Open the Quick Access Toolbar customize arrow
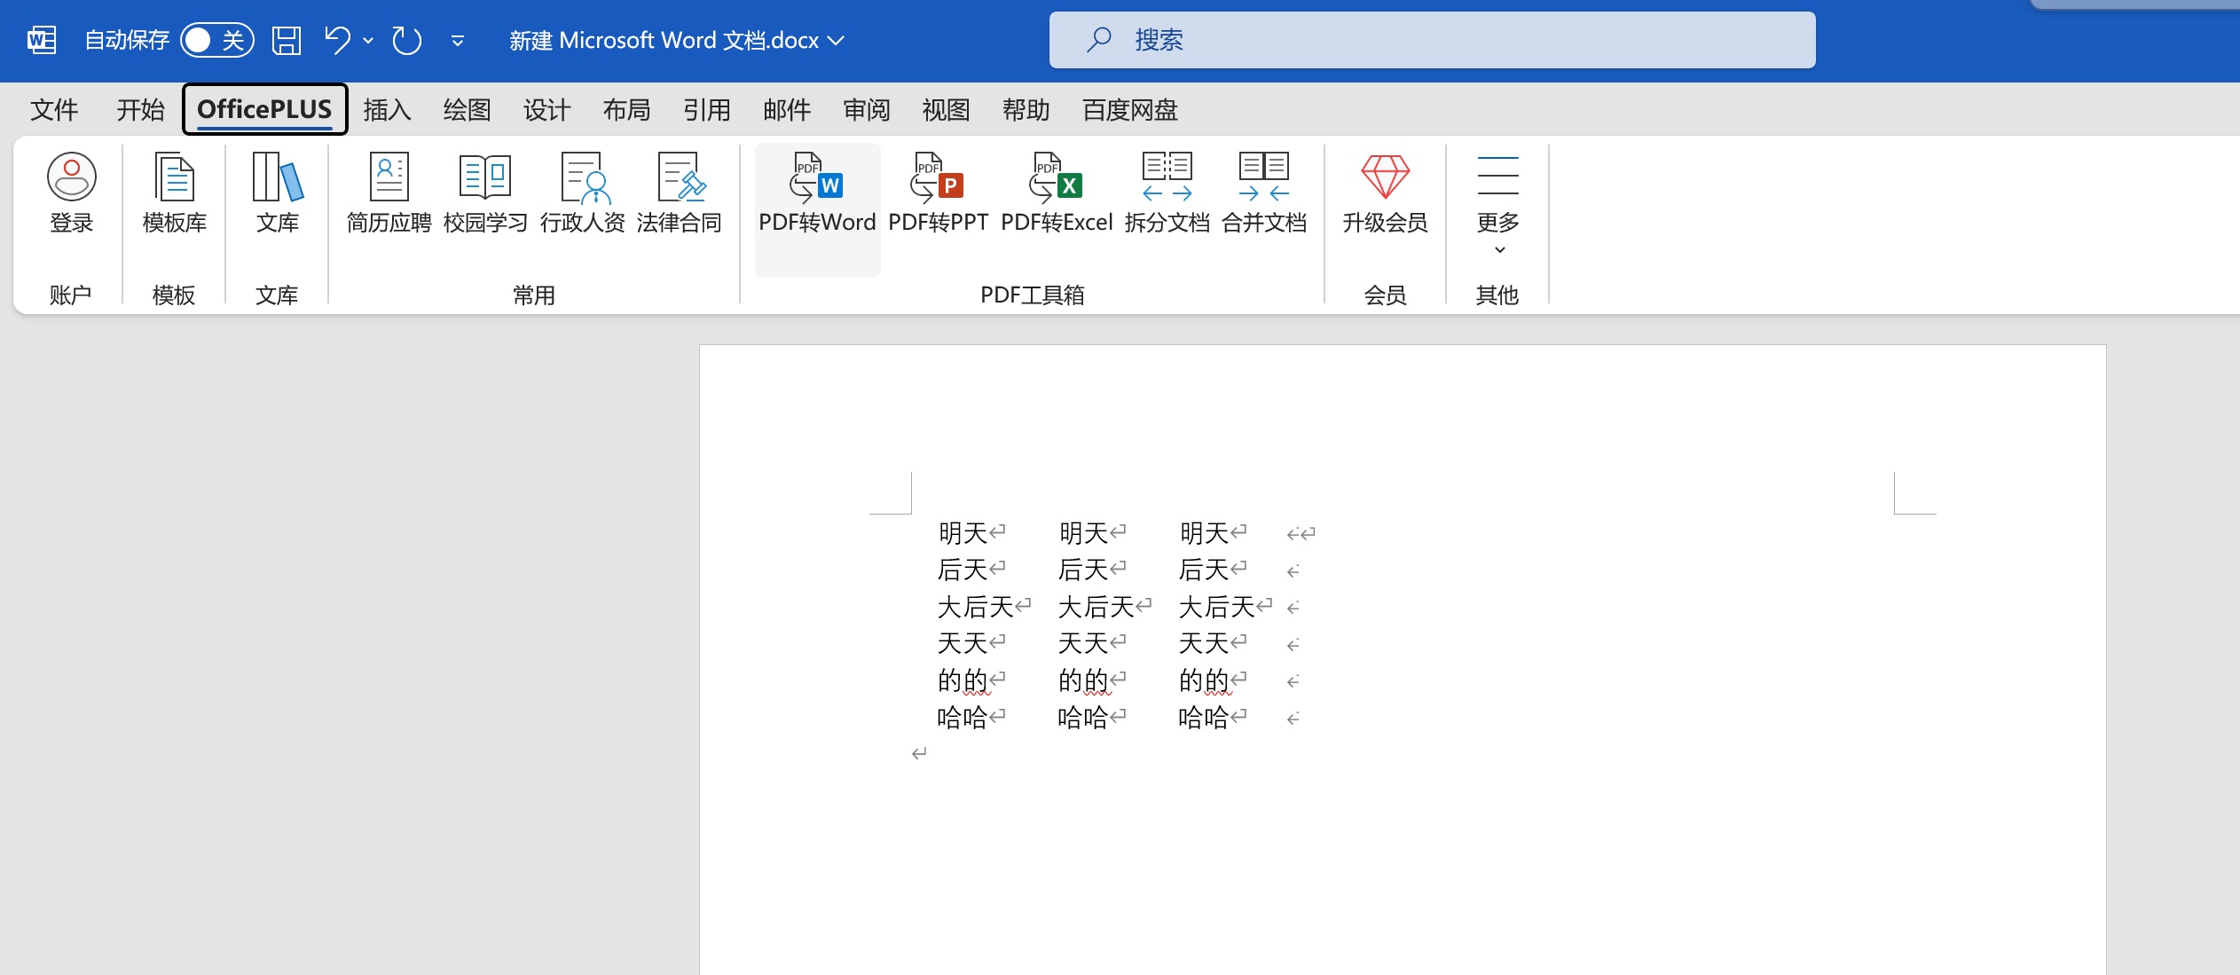 (458, 41)
